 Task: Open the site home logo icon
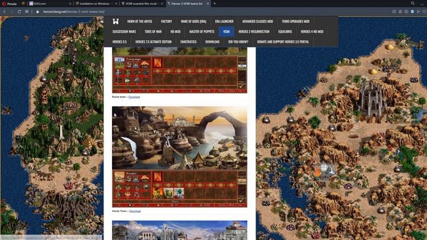pos(115,21)
